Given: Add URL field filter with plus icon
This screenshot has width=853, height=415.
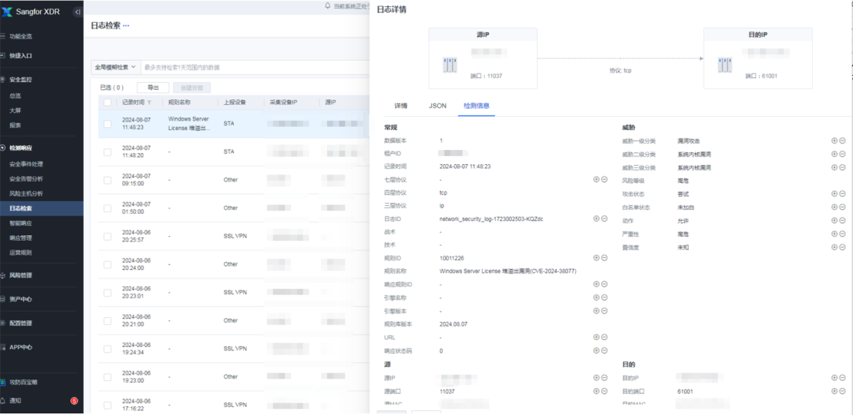Looking at the screenshot, I should (596, 338).
